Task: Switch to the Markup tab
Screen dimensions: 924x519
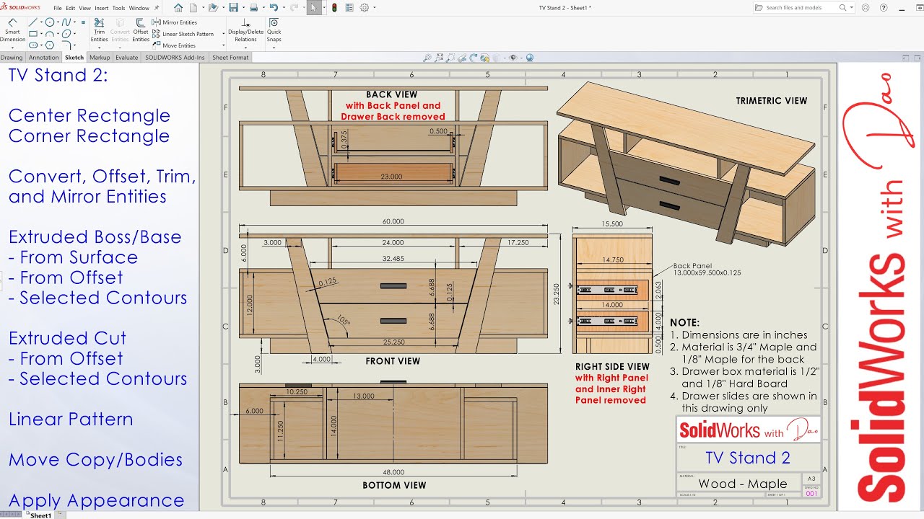Action: [100, 57]
